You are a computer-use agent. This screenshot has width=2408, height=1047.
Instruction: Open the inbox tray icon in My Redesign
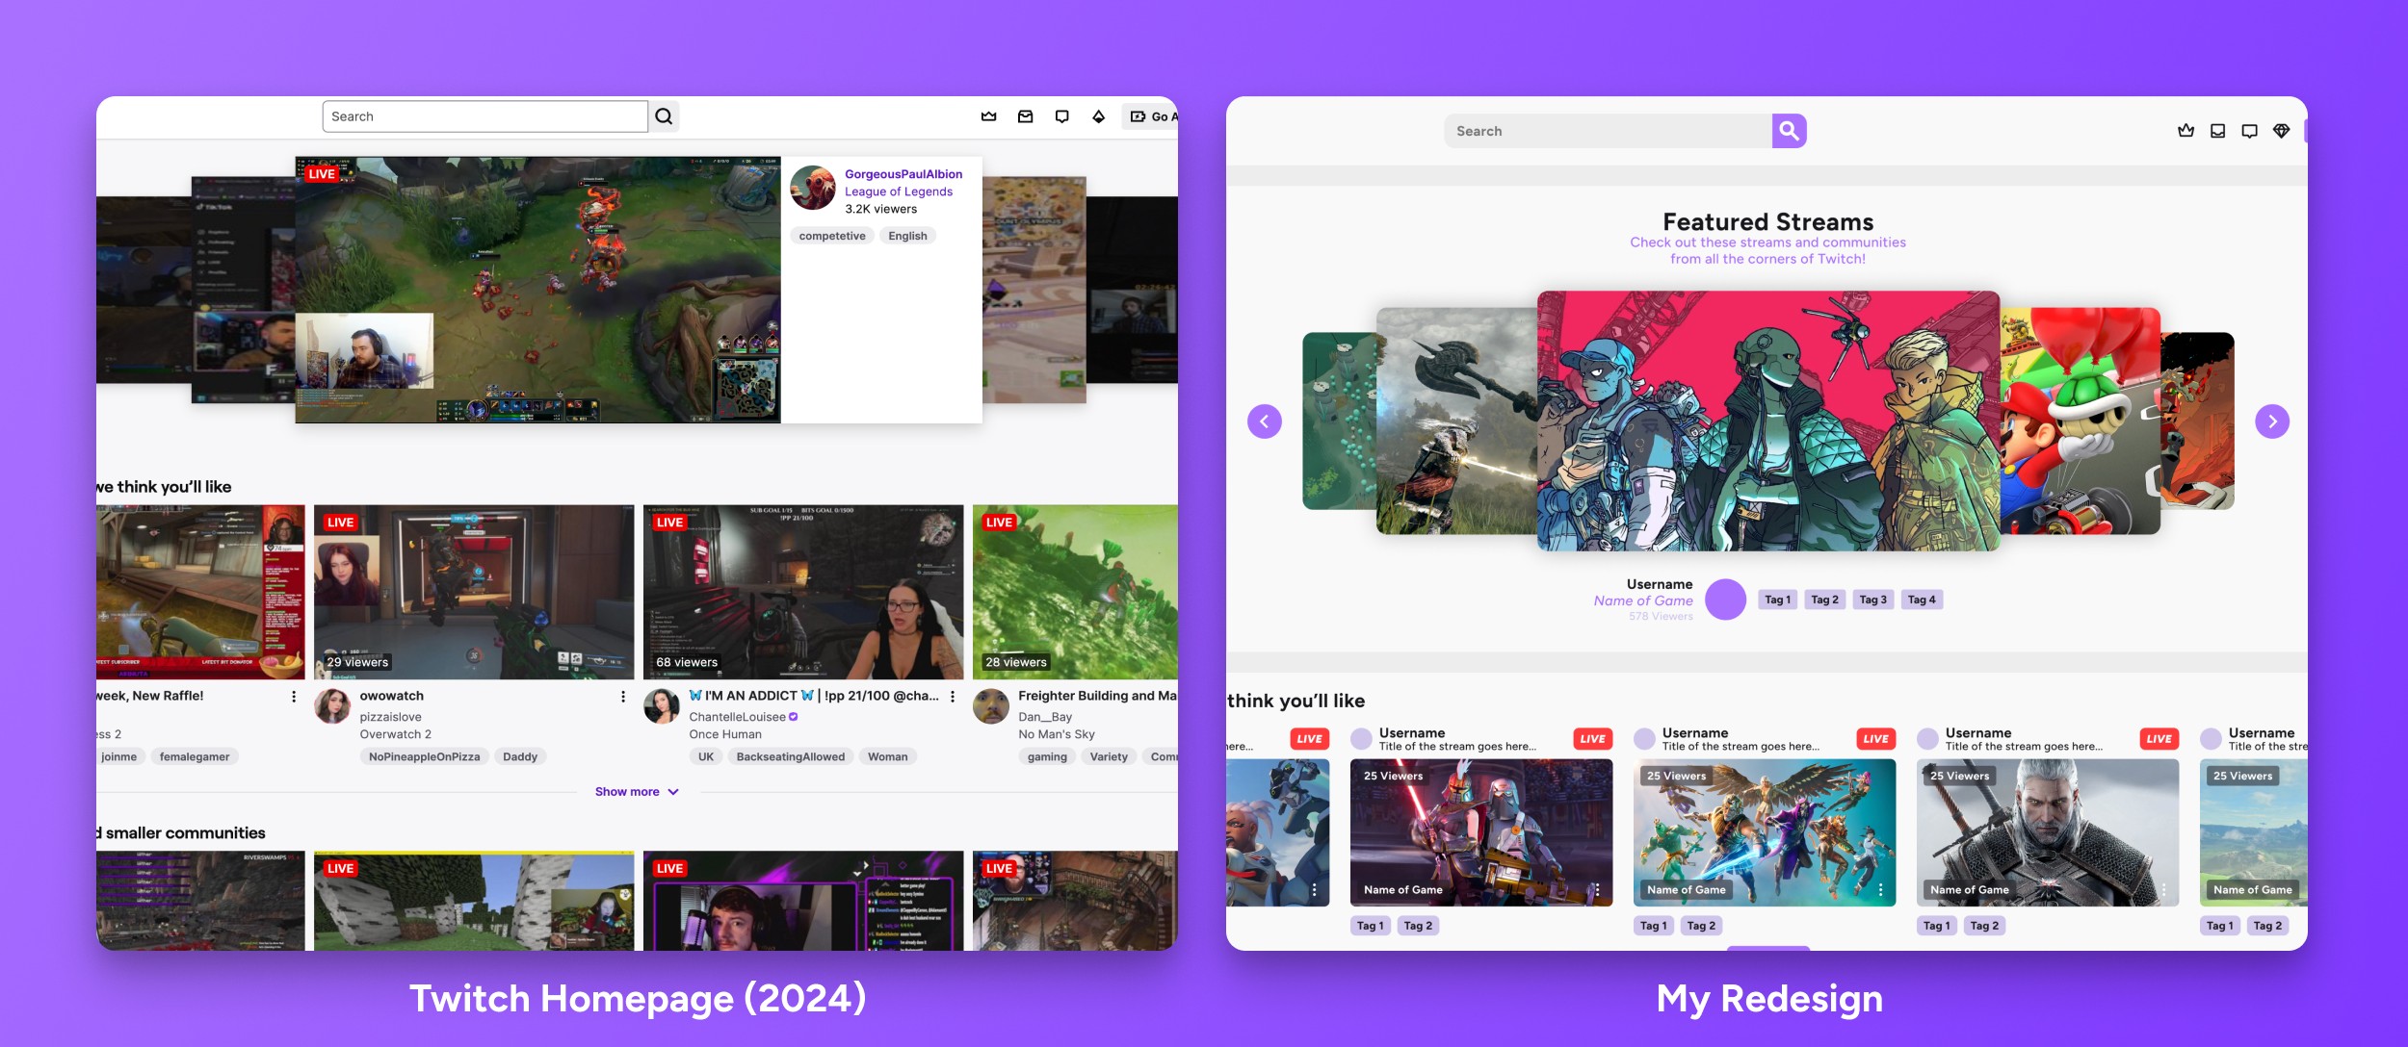pos(2217,131)
